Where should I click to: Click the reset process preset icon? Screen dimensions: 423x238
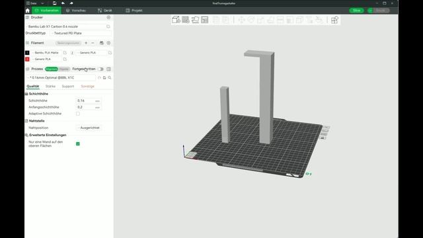(99, 78)
